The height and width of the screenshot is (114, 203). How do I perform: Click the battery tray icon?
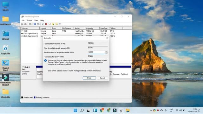point(184,111)
